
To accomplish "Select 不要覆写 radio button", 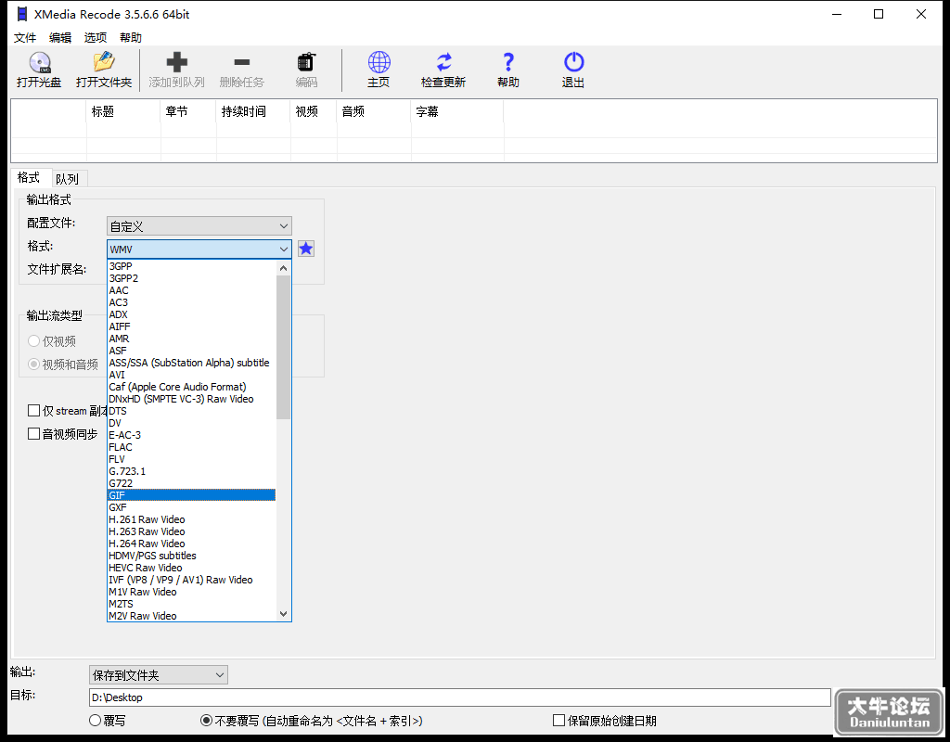I will point(207,720).
